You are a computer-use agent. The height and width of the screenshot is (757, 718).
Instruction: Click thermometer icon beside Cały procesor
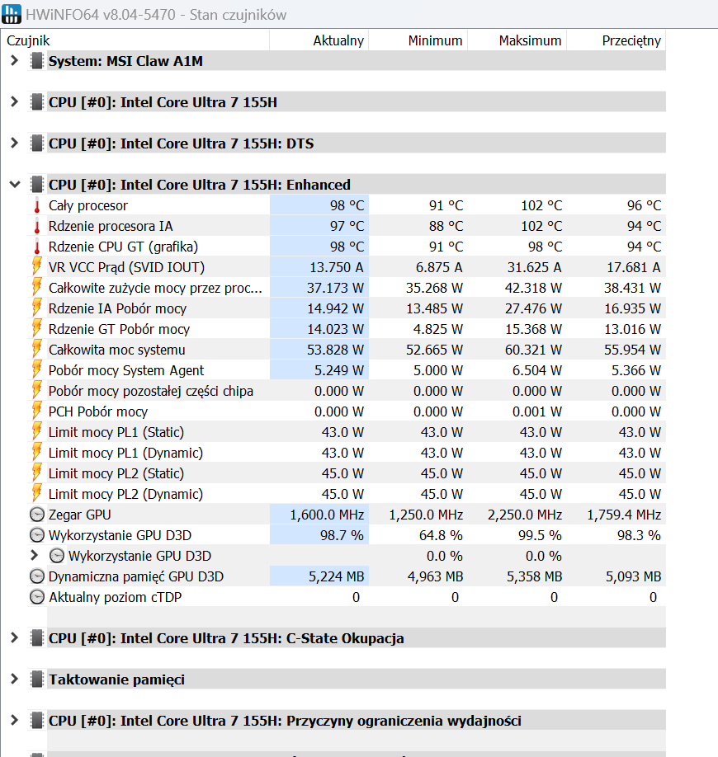click(36, 205)
